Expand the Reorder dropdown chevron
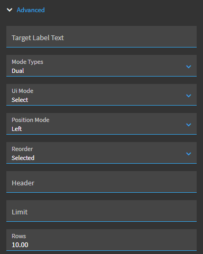Image resolution: width=203 pixels, height=254 pixels. pos(189,154)
